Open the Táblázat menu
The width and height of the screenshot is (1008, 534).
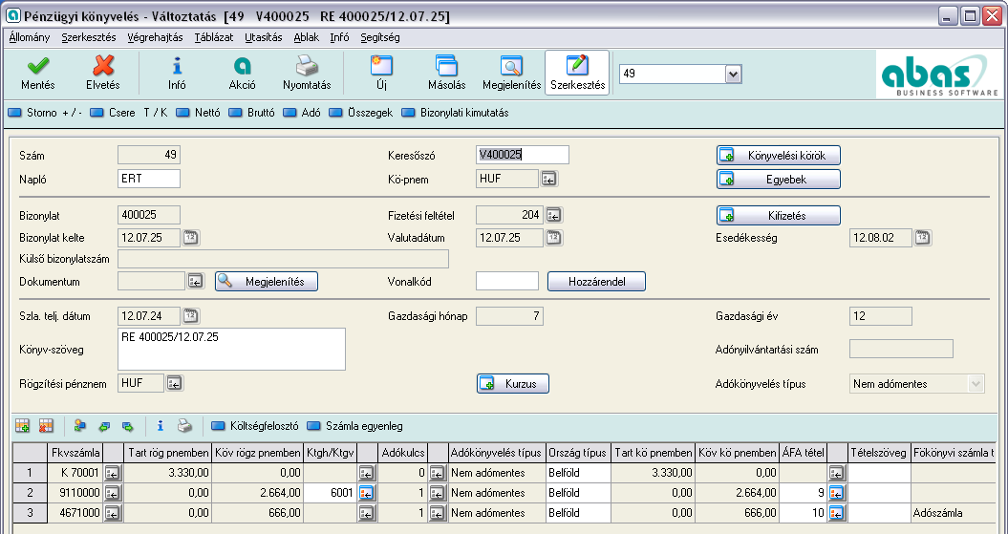point(214,37)
